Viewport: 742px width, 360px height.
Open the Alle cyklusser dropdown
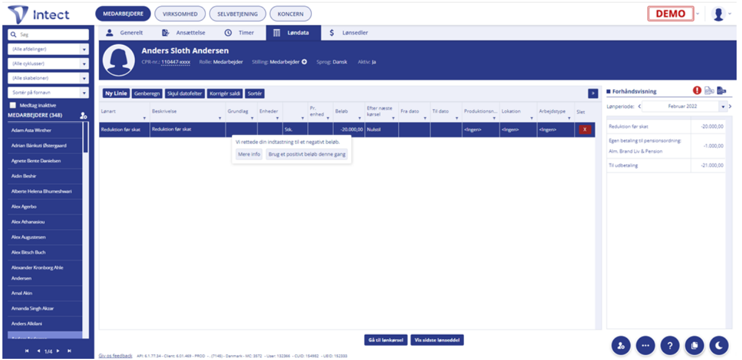tap(48, 63)
